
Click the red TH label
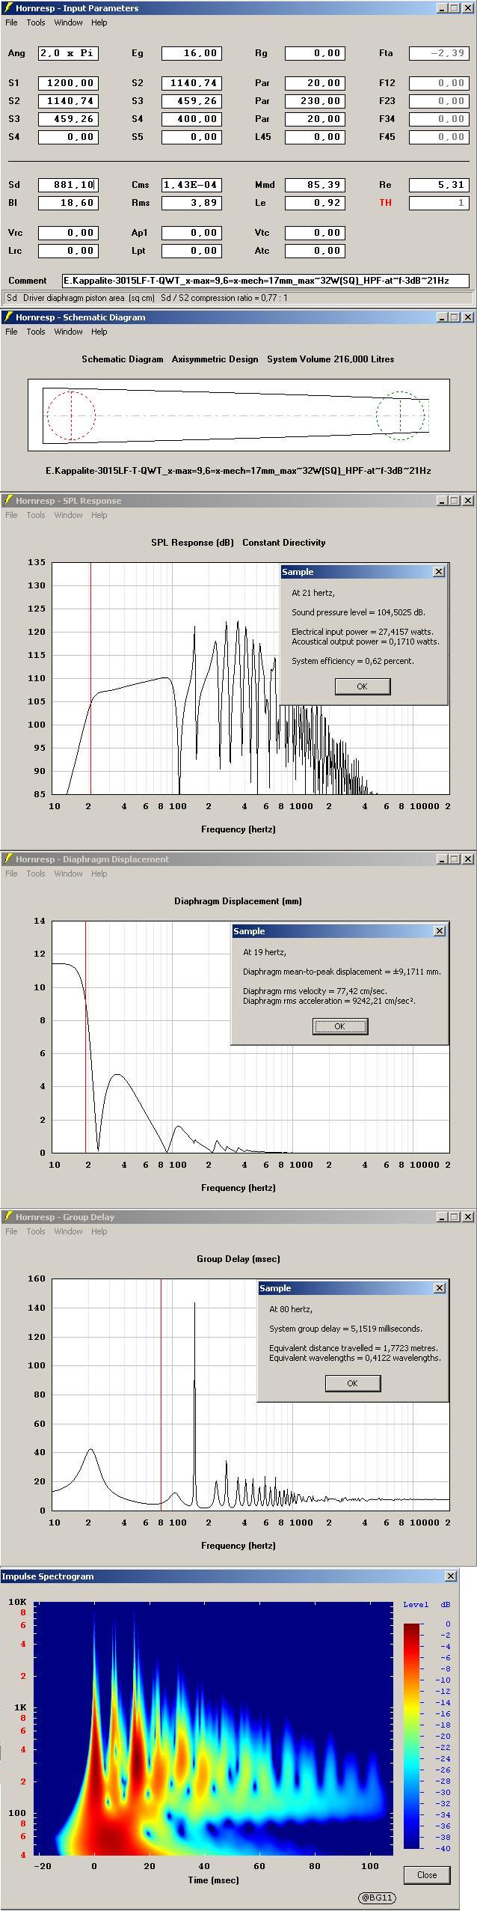coord(386,203)
